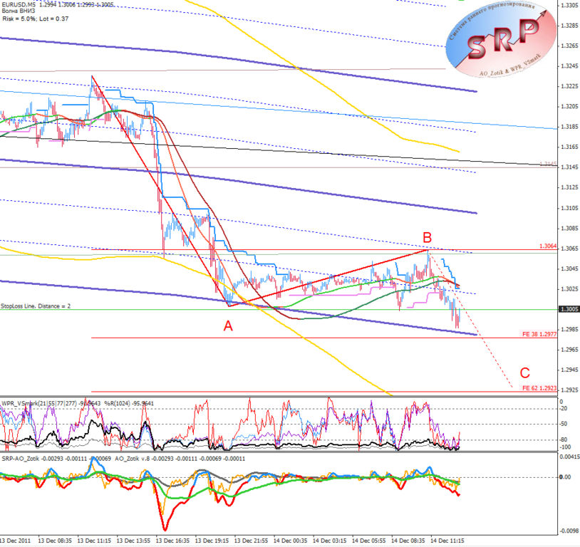Click the -0.0098 oscillator scale value
580x547 pixels.
click(x=569, y=531)
